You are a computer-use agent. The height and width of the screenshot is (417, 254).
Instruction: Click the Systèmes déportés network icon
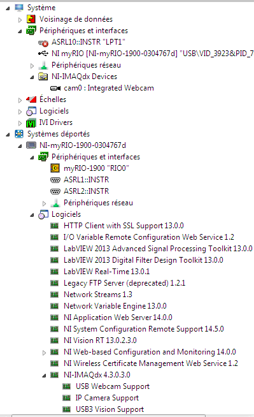[19, 134]
